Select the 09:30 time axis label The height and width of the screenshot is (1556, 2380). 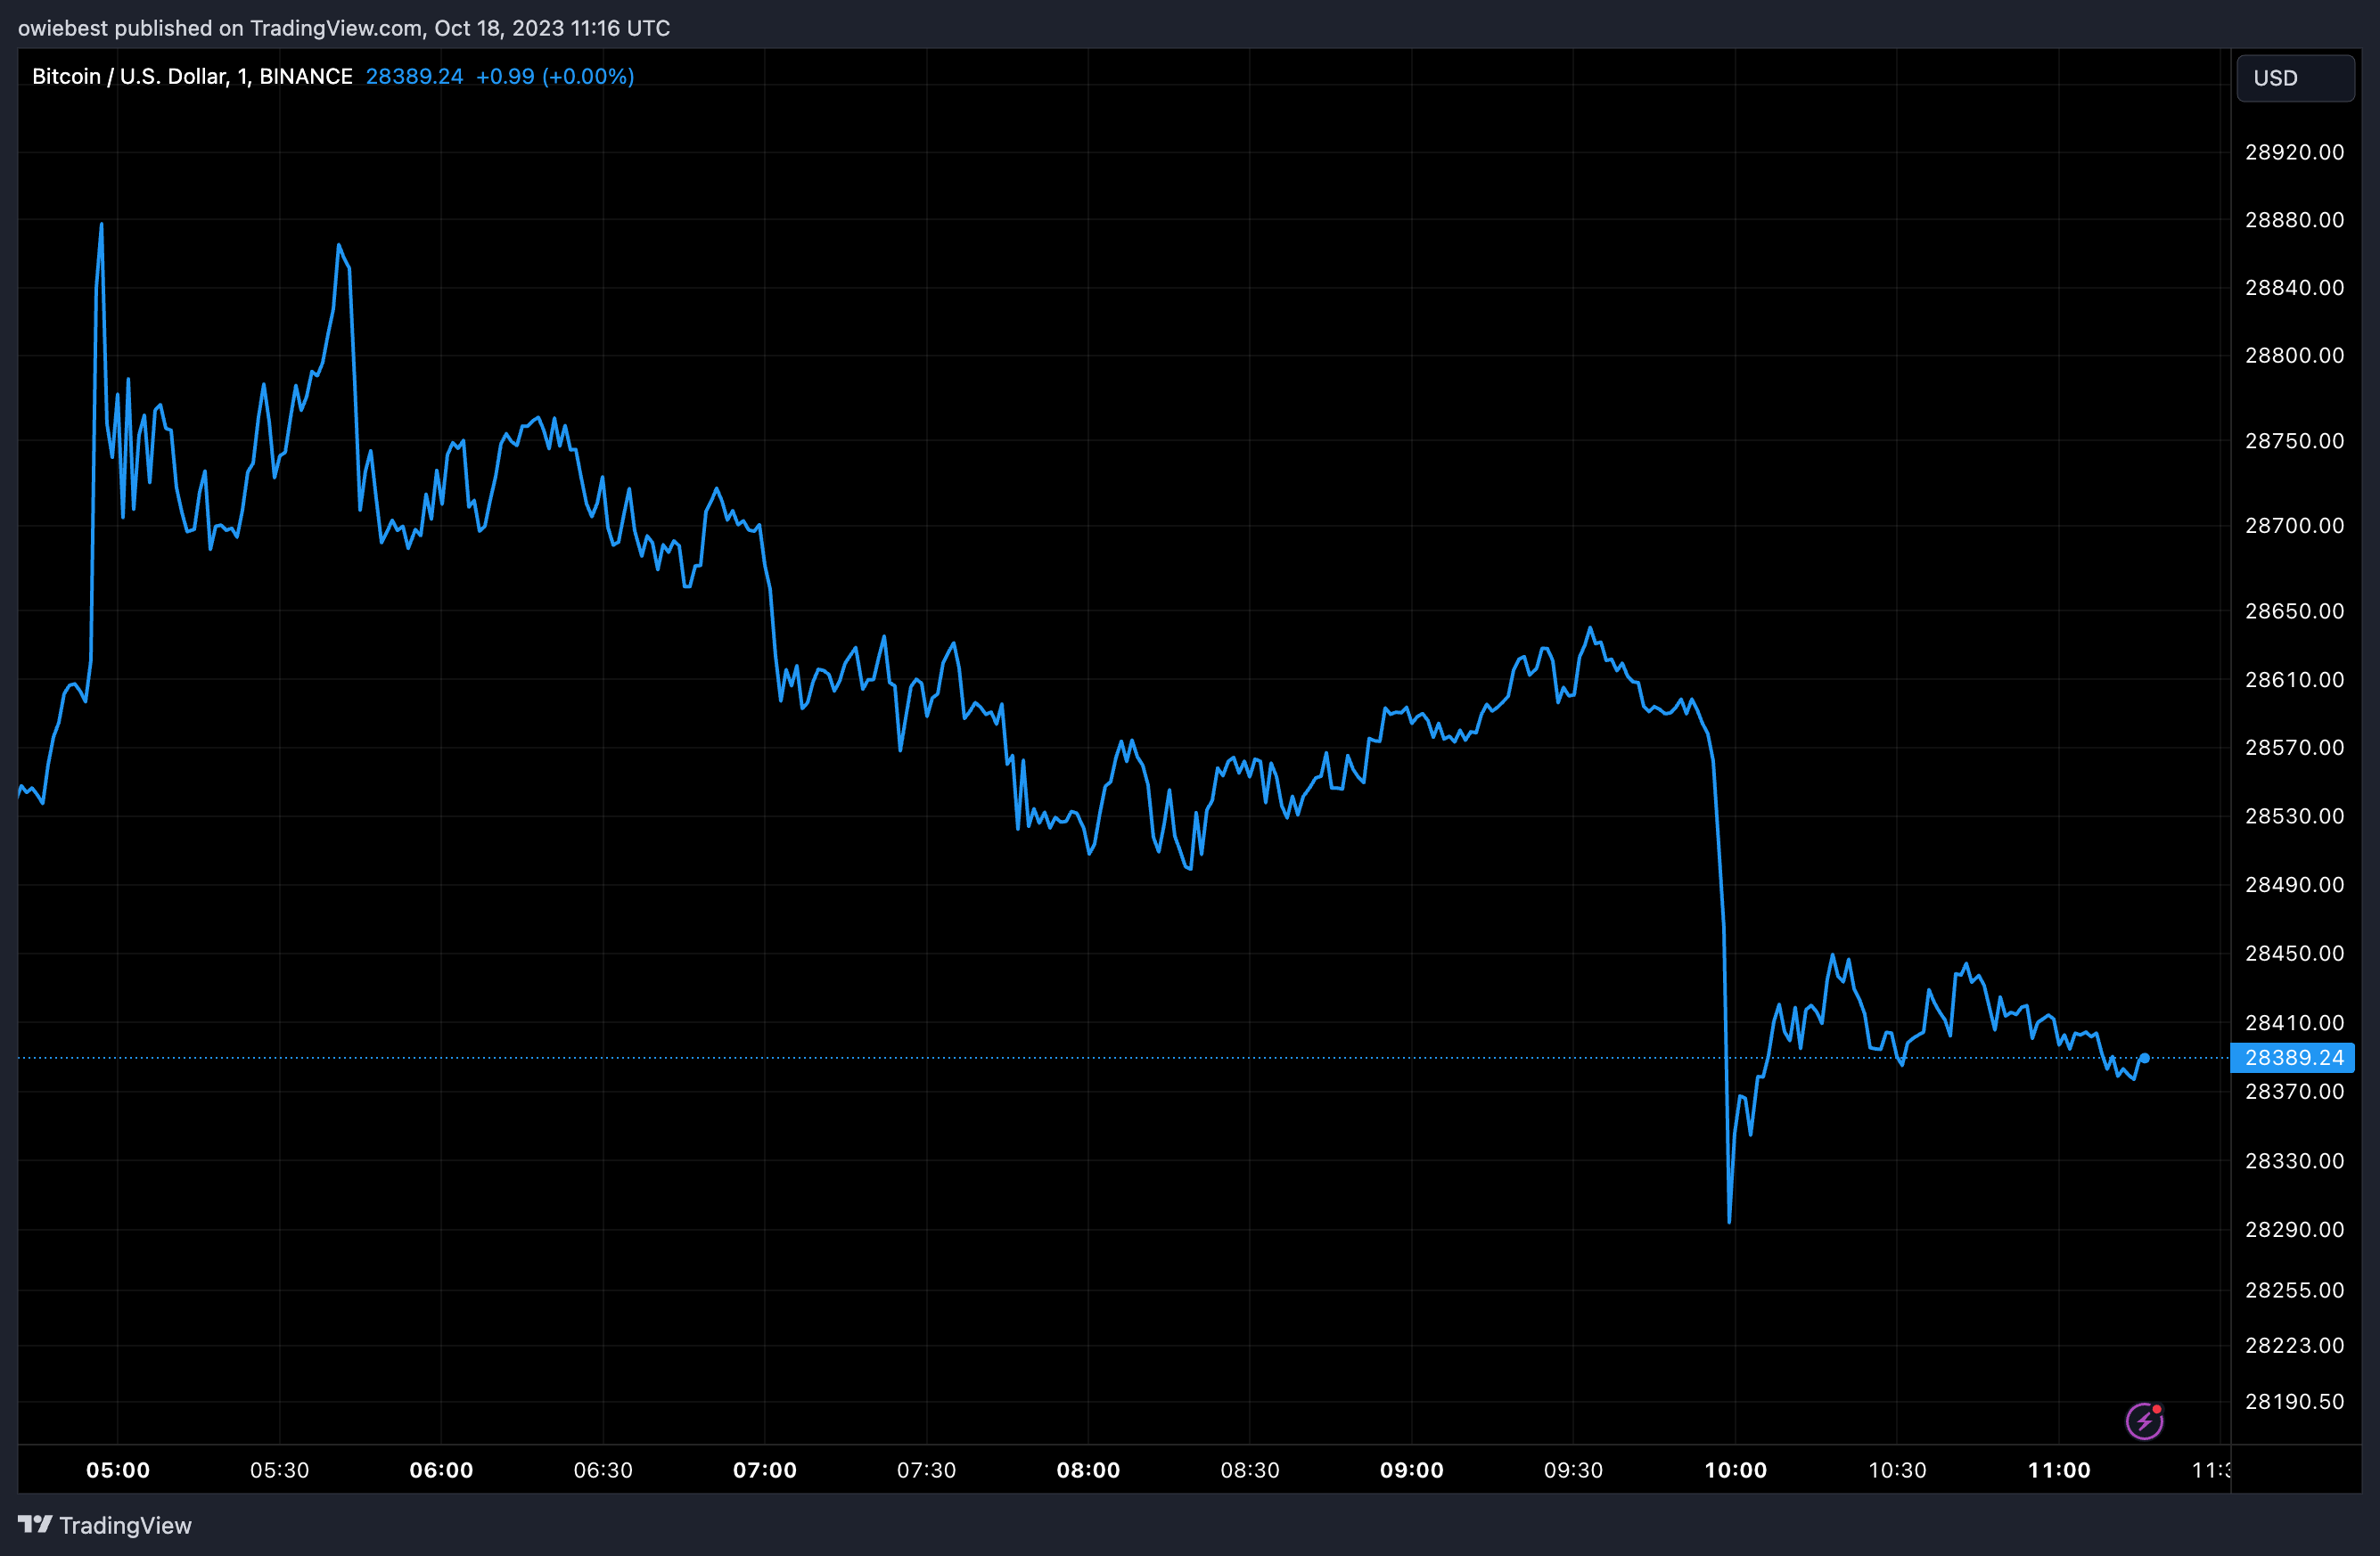pyautogui.click(x=1573, y=1470)
